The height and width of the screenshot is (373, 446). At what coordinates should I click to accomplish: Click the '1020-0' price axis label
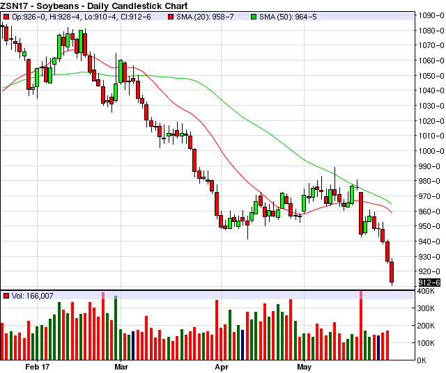pos(431,121)
